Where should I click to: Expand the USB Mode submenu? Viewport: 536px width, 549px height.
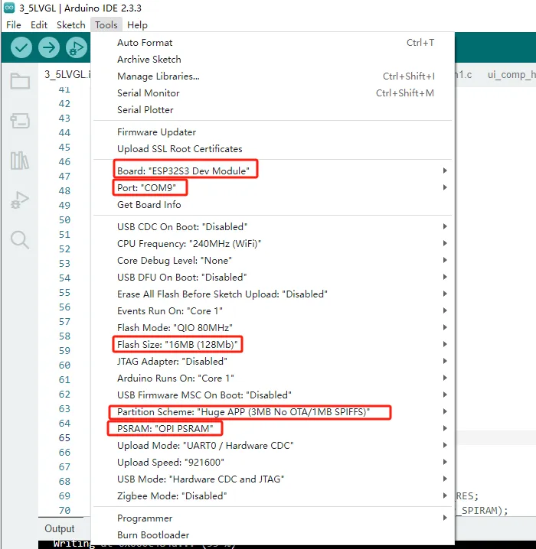point(273,479)
